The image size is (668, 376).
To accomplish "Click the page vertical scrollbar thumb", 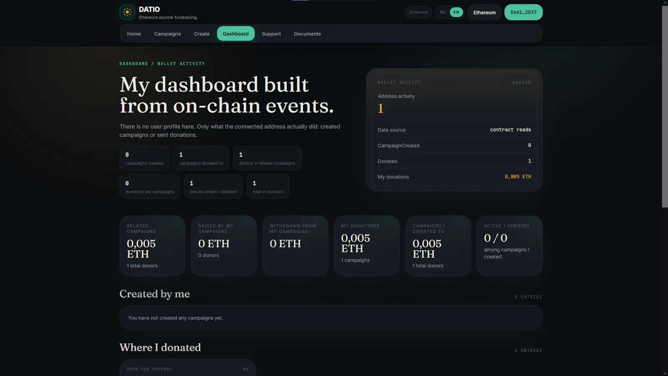I will [665, 107].
